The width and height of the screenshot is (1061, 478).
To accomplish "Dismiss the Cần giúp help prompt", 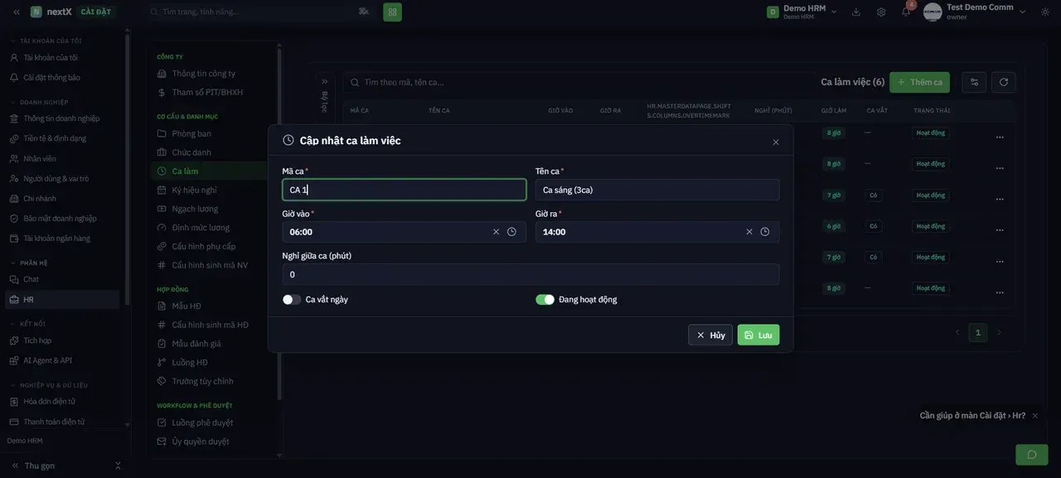I will [x=1035, y=416].
